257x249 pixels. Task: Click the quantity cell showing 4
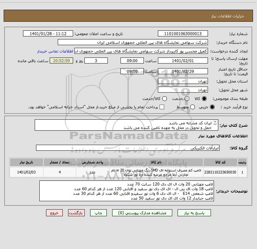click(60, 172)
